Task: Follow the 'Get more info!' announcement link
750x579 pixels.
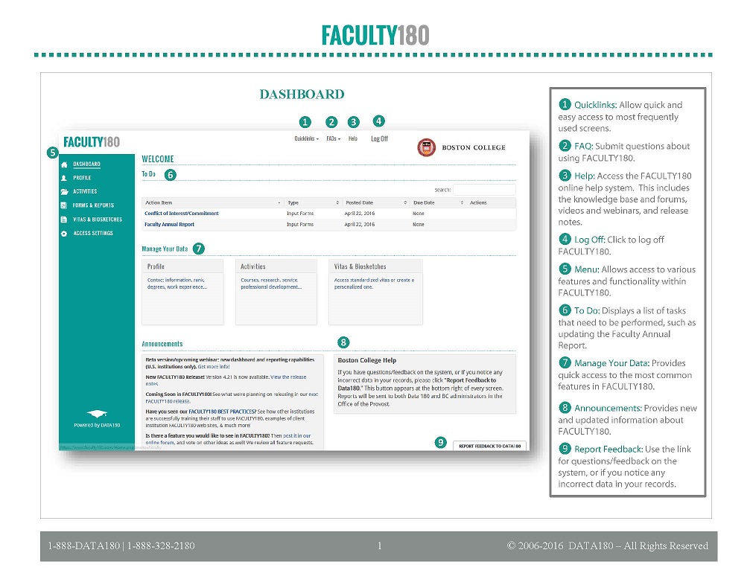Action: click(x=214, y=367)
